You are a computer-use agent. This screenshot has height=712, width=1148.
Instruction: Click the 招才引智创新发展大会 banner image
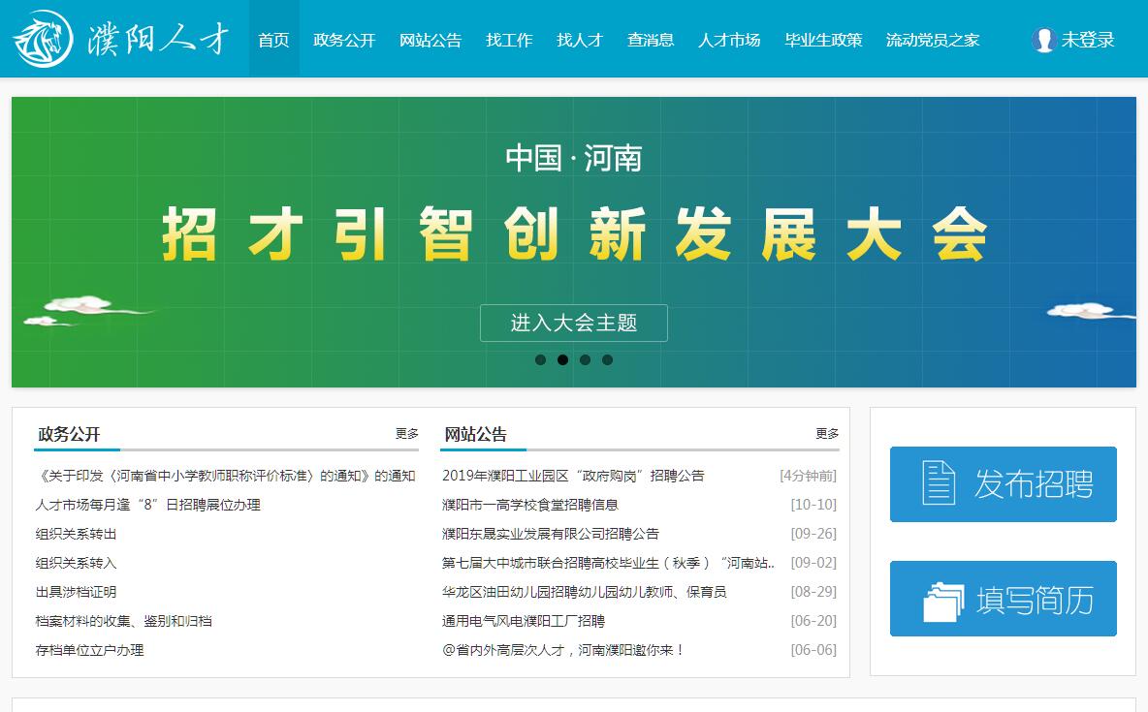(x=574, y=232)
